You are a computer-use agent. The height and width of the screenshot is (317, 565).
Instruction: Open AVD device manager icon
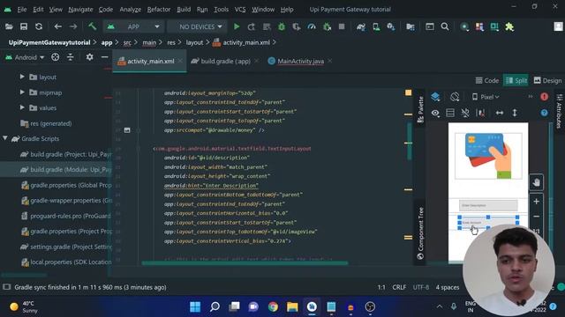point(376,26)
